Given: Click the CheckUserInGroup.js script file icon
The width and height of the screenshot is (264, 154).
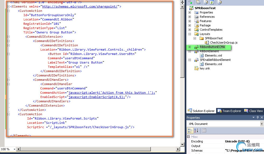Looking at the screenshot, I should (x=206, y=43).
